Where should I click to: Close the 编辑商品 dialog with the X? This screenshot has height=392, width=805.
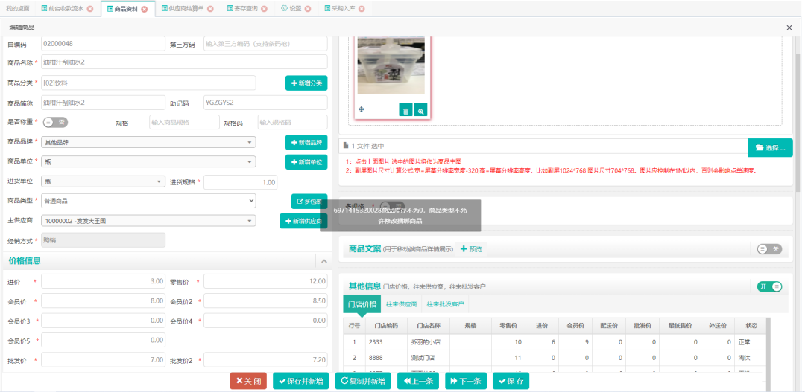789,27
